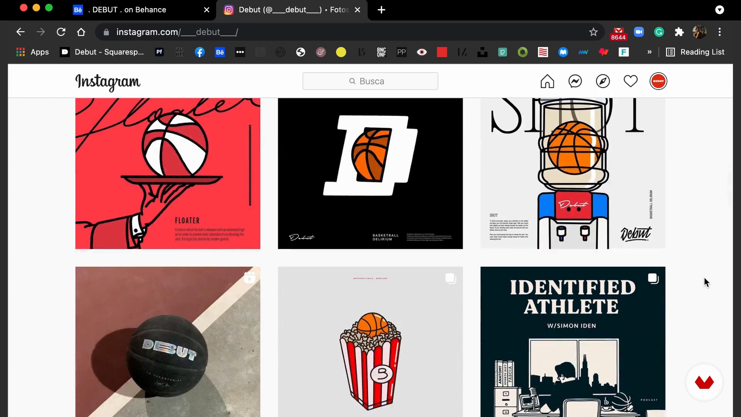
Task: Focus the Busca search field
Action: 370,81
